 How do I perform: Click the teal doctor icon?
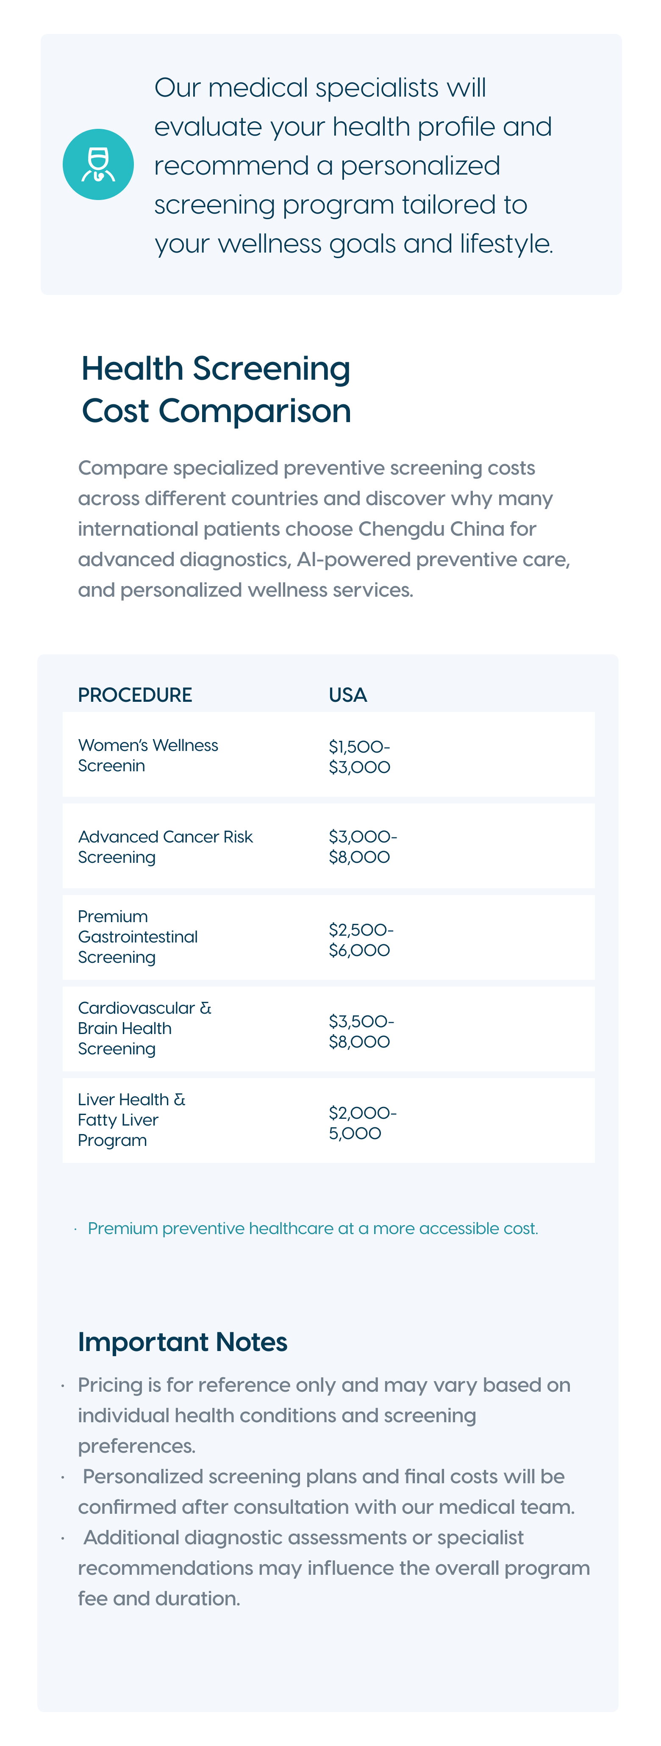(98, 165)
